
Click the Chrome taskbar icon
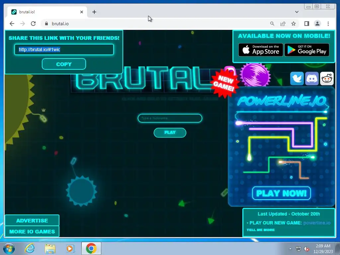point(91,248)
